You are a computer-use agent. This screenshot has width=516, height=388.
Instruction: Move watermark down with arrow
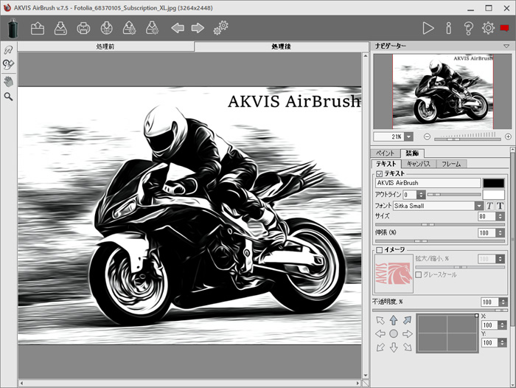tap(394, 347)
